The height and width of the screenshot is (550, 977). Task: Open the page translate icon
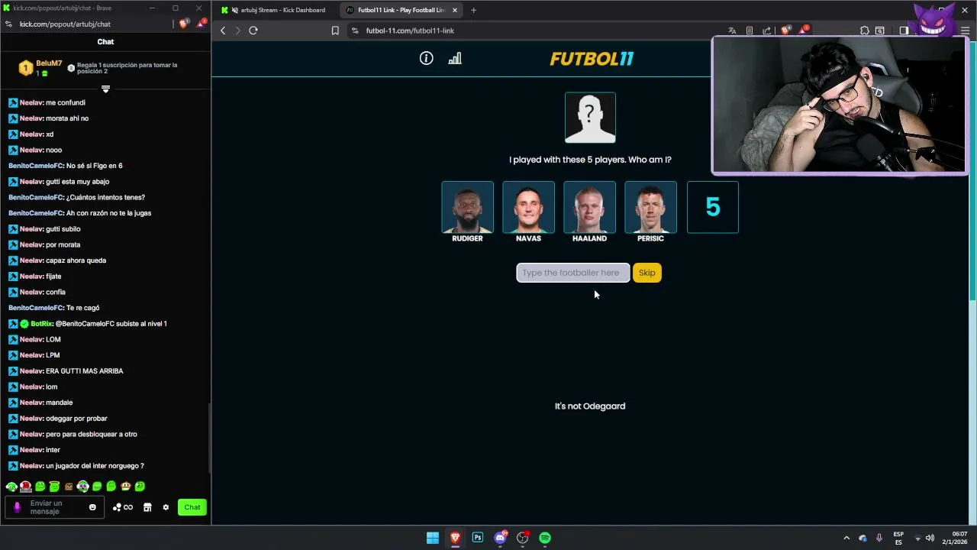(x=732, y=31)
